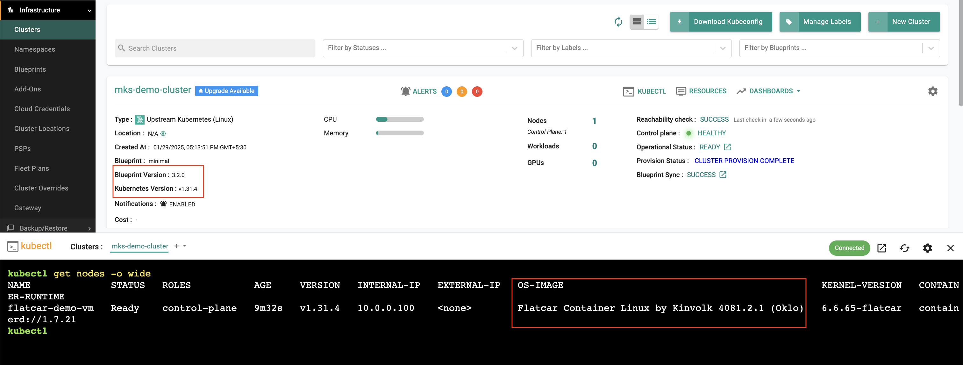Open the Blueprints sidebar section

(30, 69)
